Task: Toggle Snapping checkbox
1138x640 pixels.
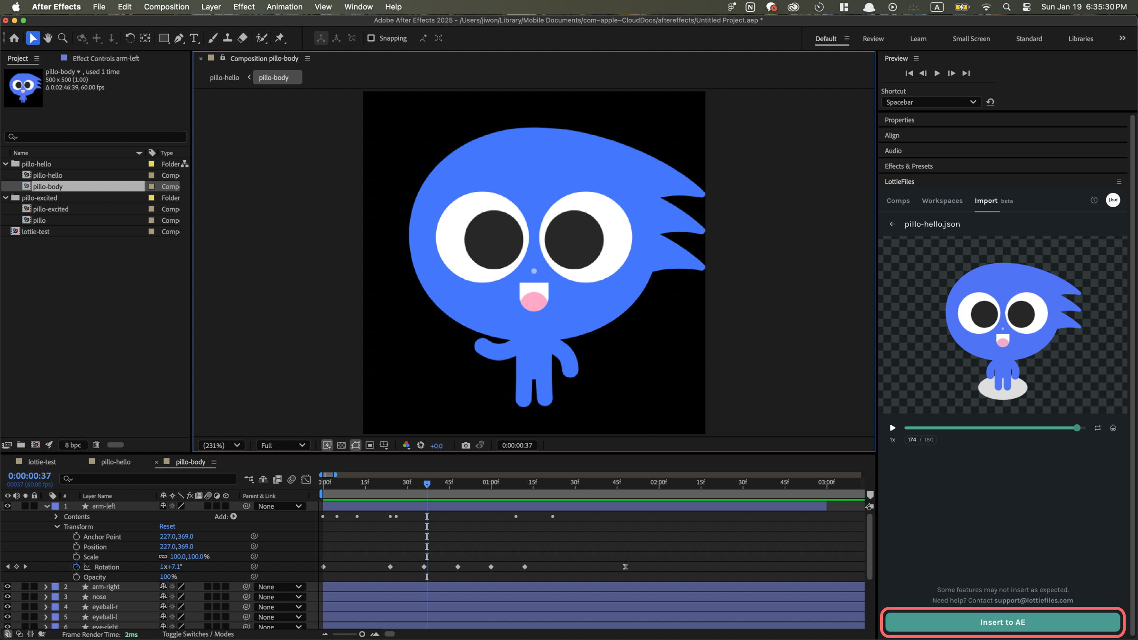Action: pyautogui.click(x=371, y=38)
